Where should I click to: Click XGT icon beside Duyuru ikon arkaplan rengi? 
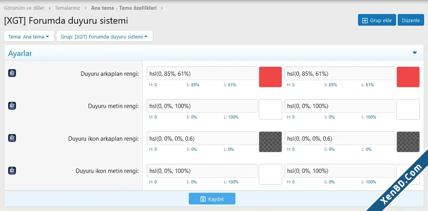point(12,138)
